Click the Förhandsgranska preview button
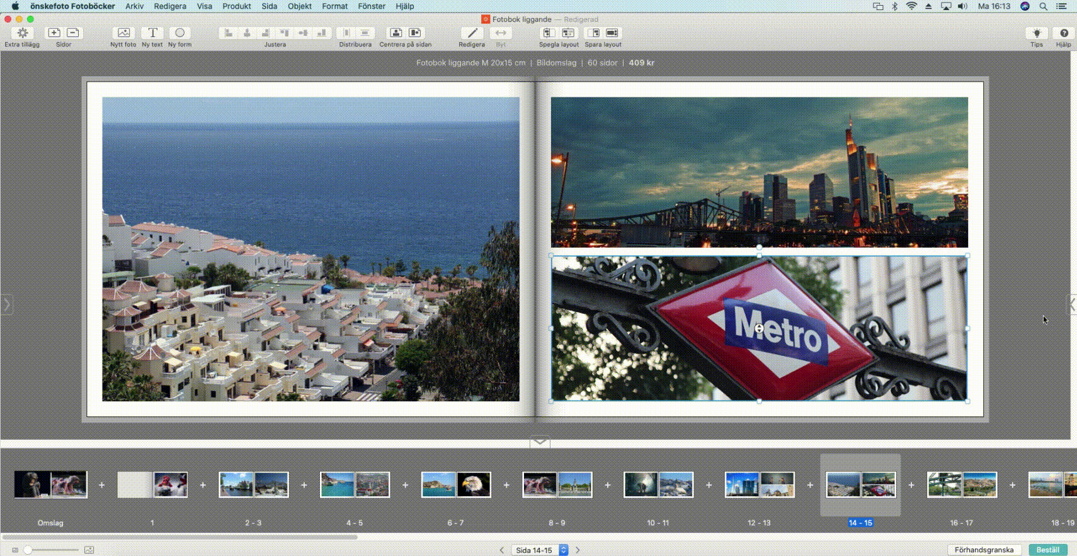 coord(984,550)
